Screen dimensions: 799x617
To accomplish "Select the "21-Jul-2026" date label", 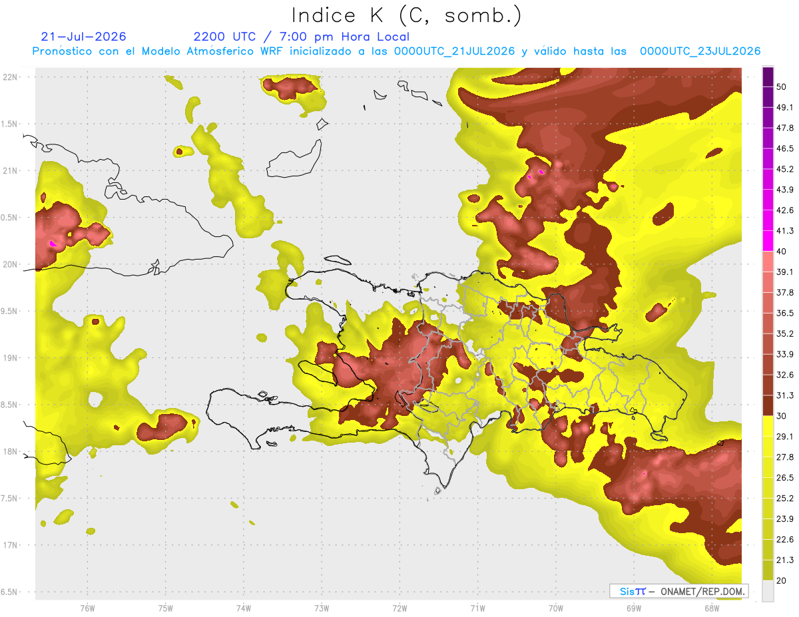I will 83,37.
